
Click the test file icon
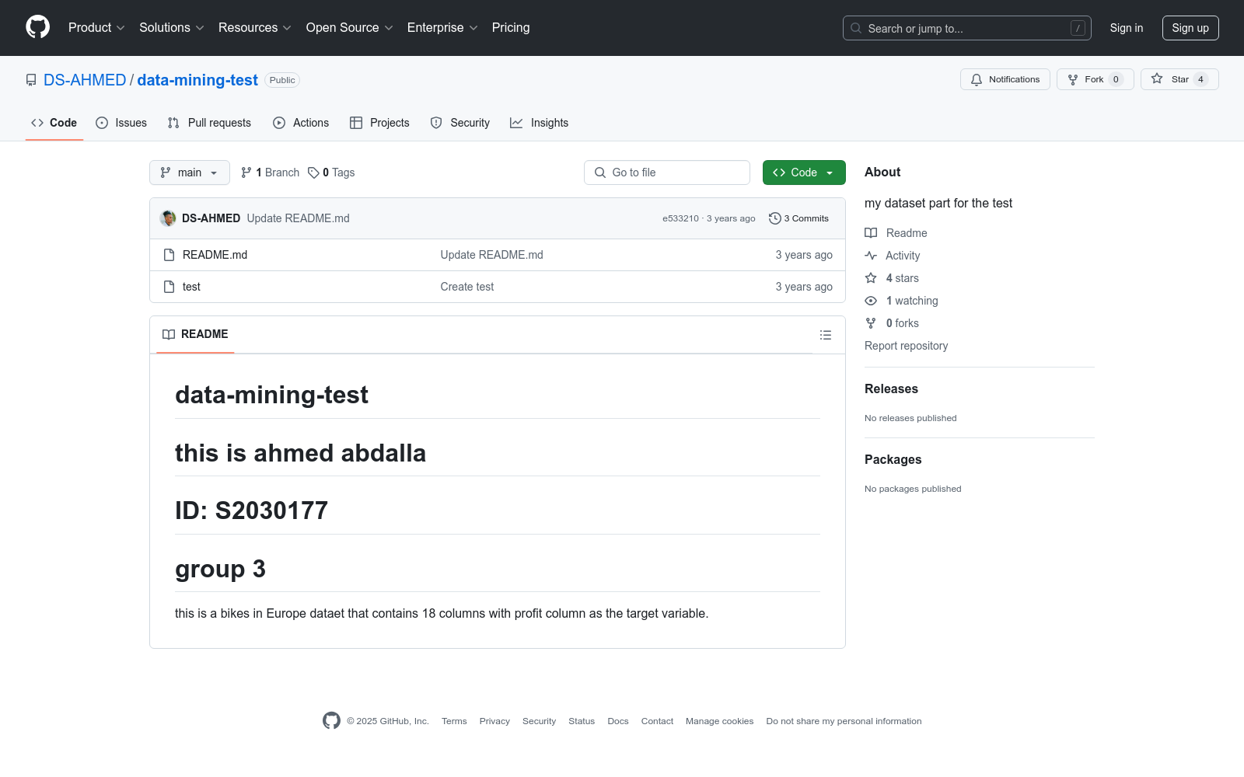(x=169, y=287)
